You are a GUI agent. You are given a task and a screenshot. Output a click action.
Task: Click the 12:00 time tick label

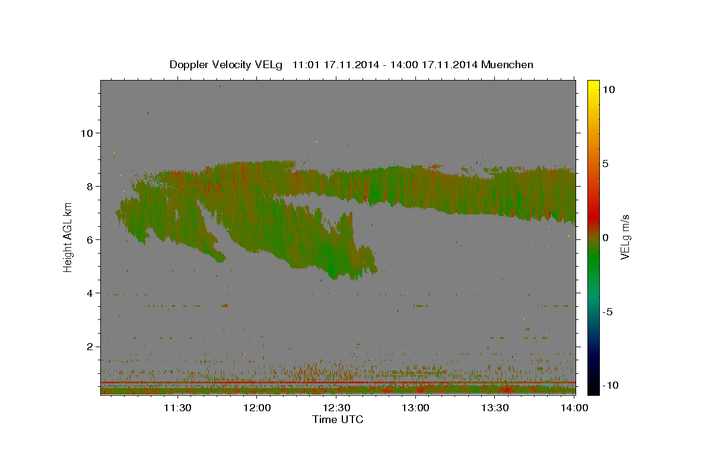coord(257,408)
